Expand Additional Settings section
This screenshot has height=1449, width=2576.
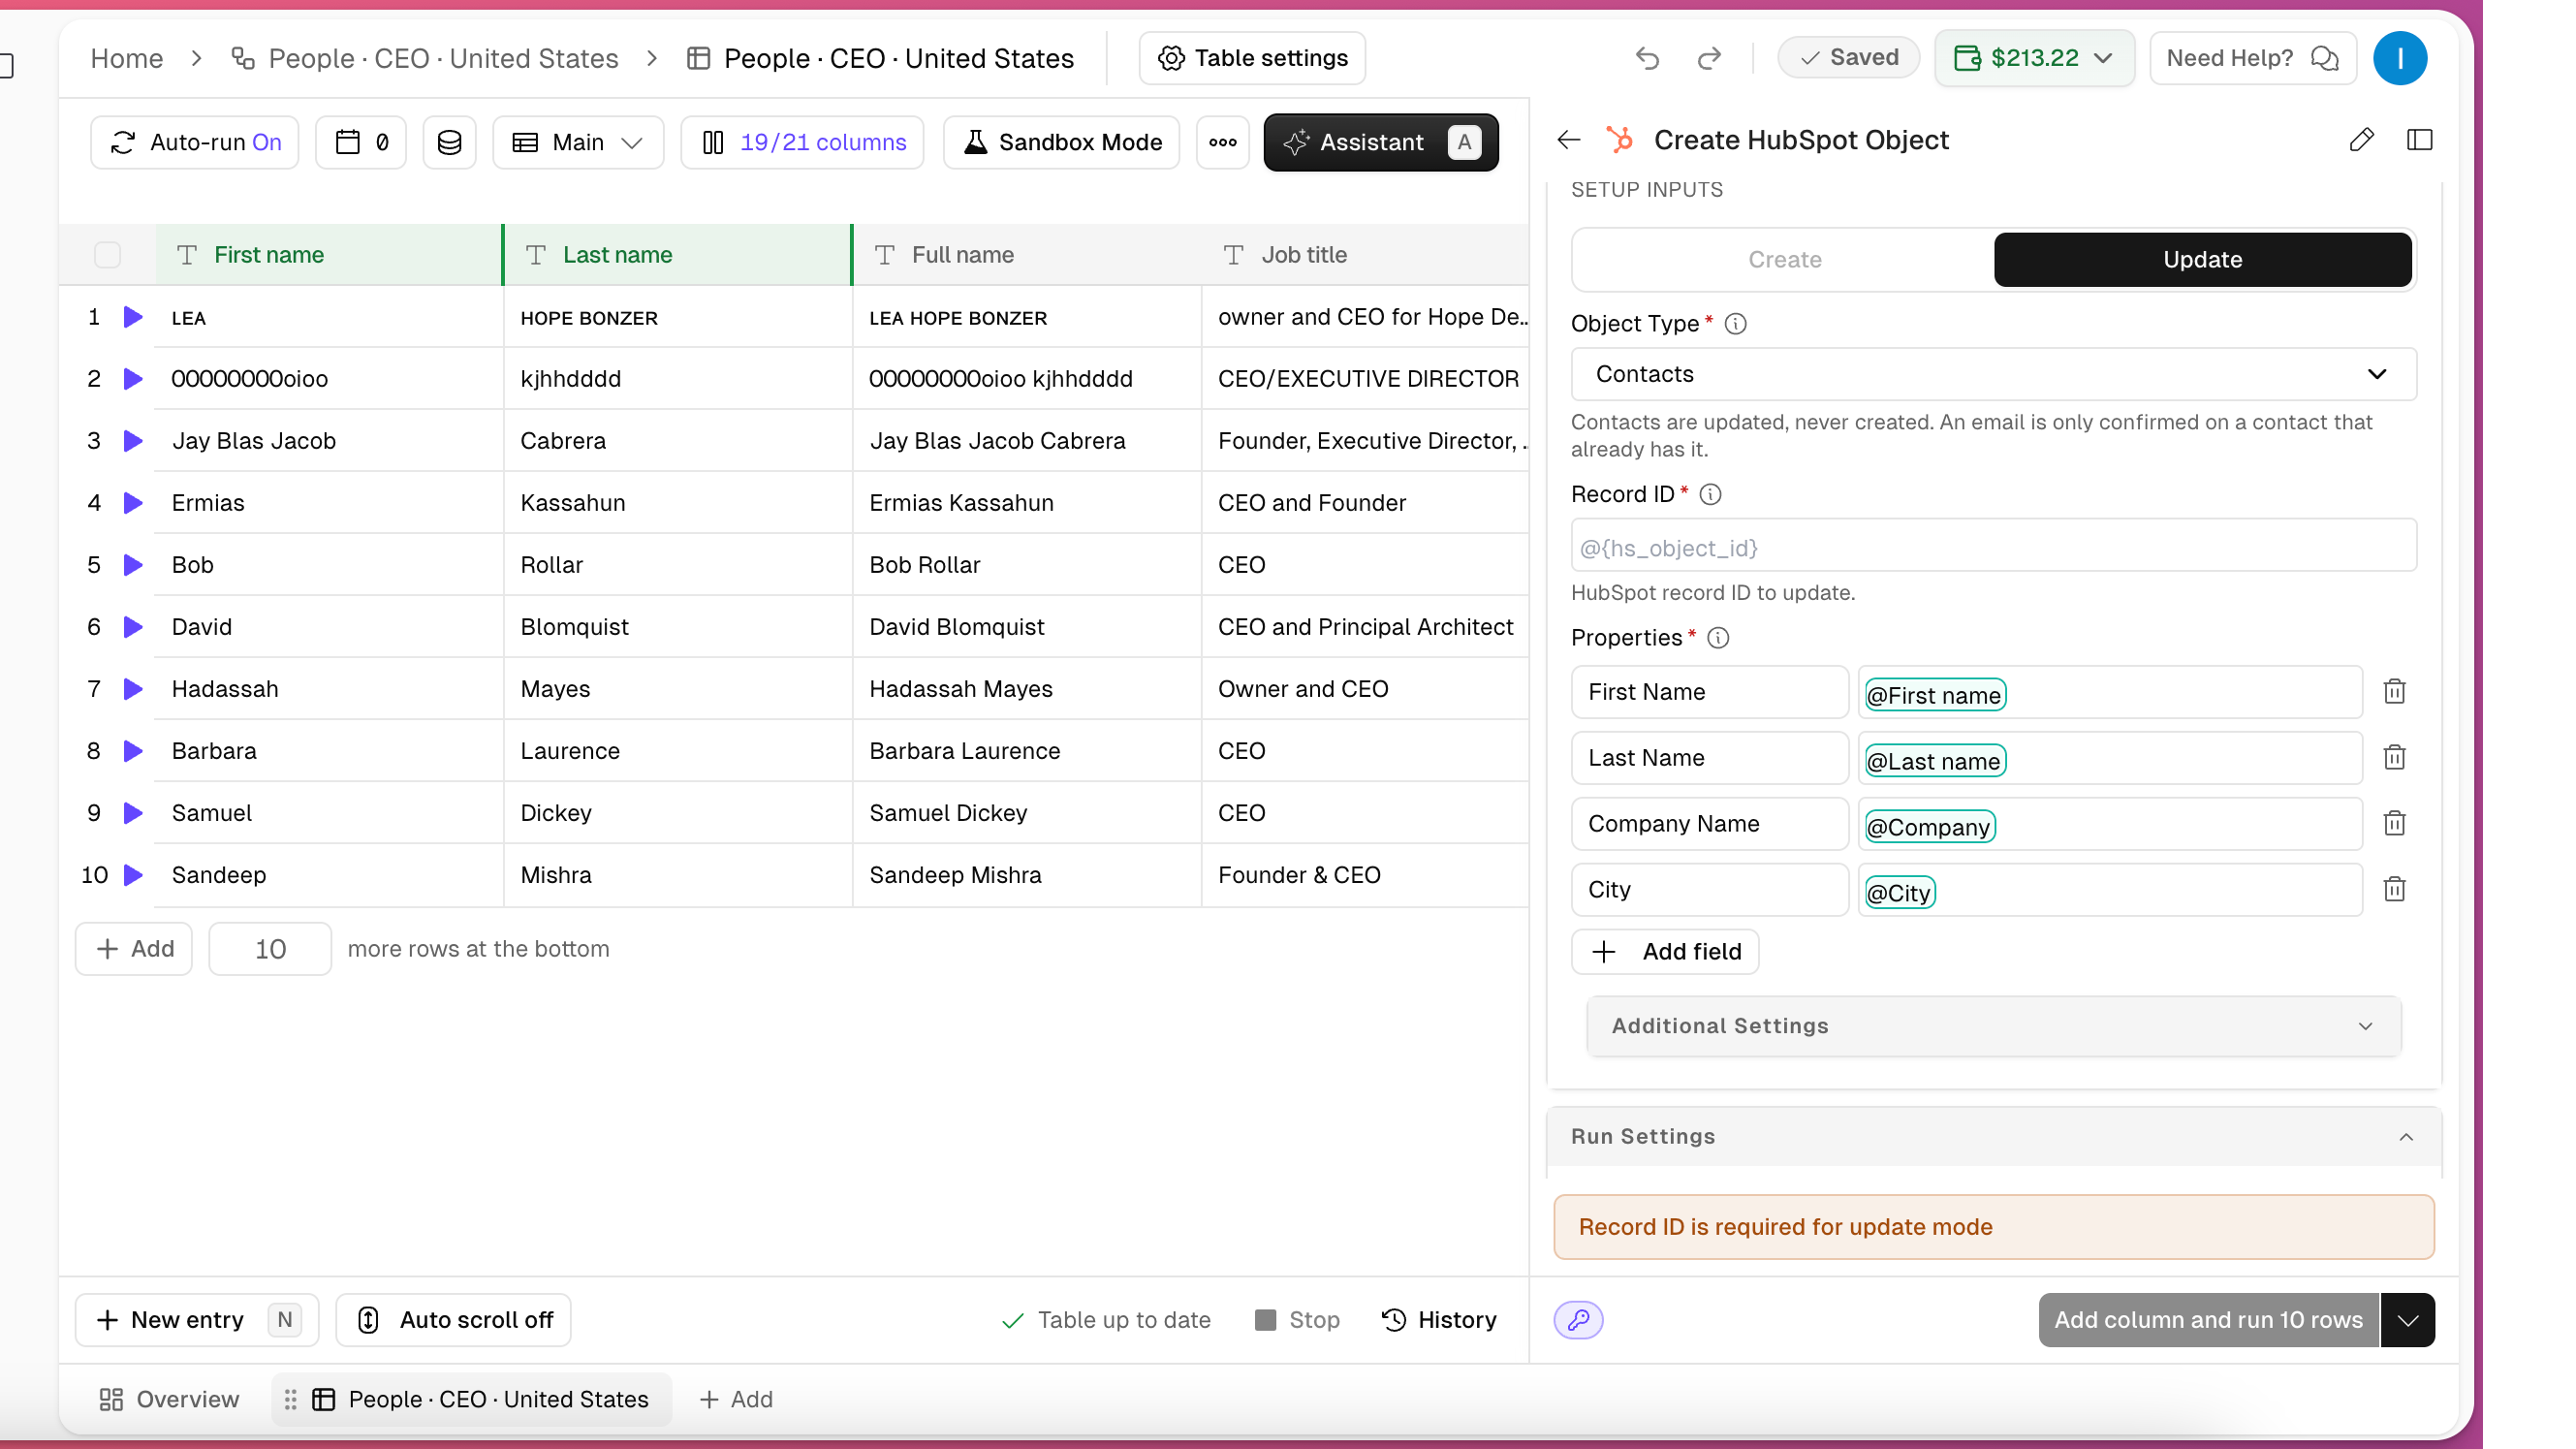coord(1993,1026)
